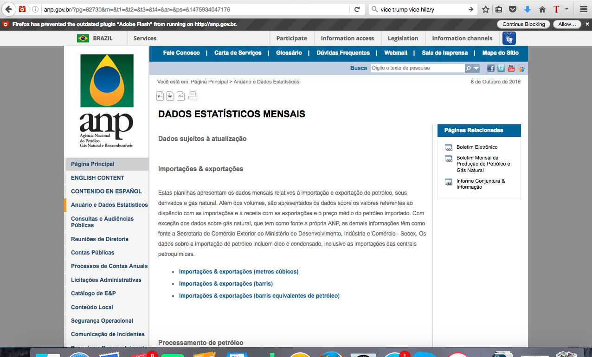
Task: Go to Webmail
Action: [396, 53]
